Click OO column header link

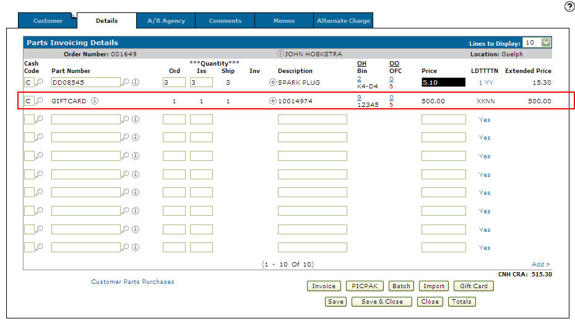tap(394, 64)
